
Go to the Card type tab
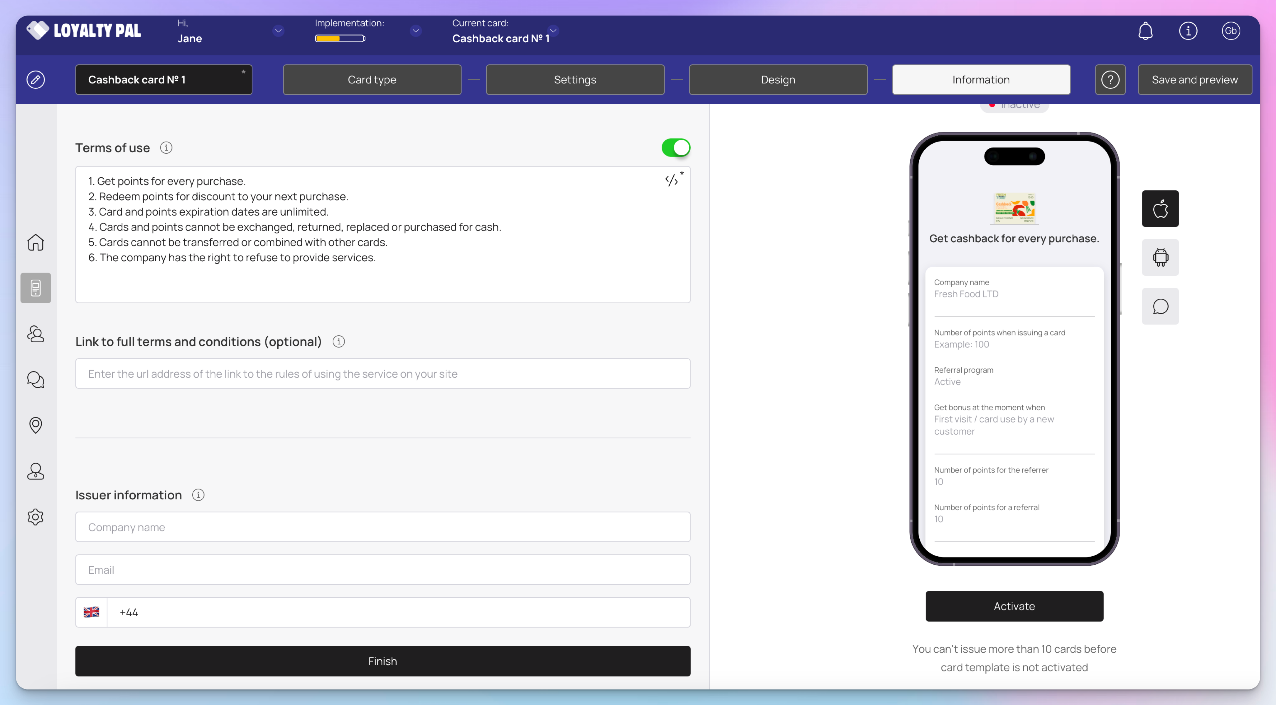pos(372,80)
